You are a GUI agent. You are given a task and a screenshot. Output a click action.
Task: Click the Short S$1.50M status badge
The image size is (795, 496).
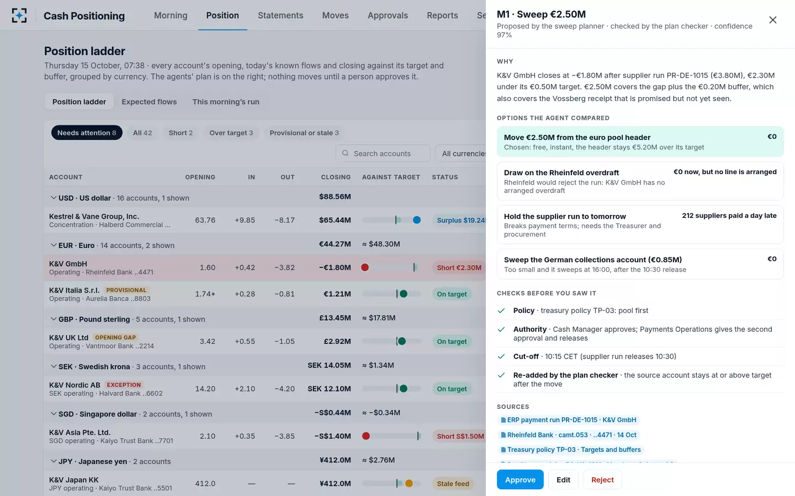(460, 436)
